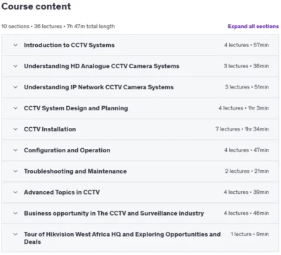Click the 7 lectures 1hr 34min label
Screen dimensions: 281x255
[x=242, y=129]
